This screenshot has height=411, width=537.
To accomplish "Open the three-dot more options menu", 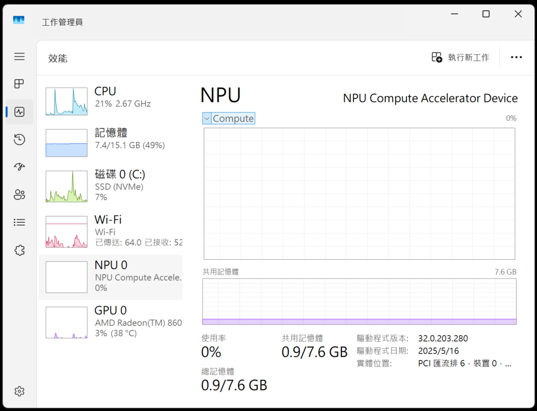I will 516,57.
